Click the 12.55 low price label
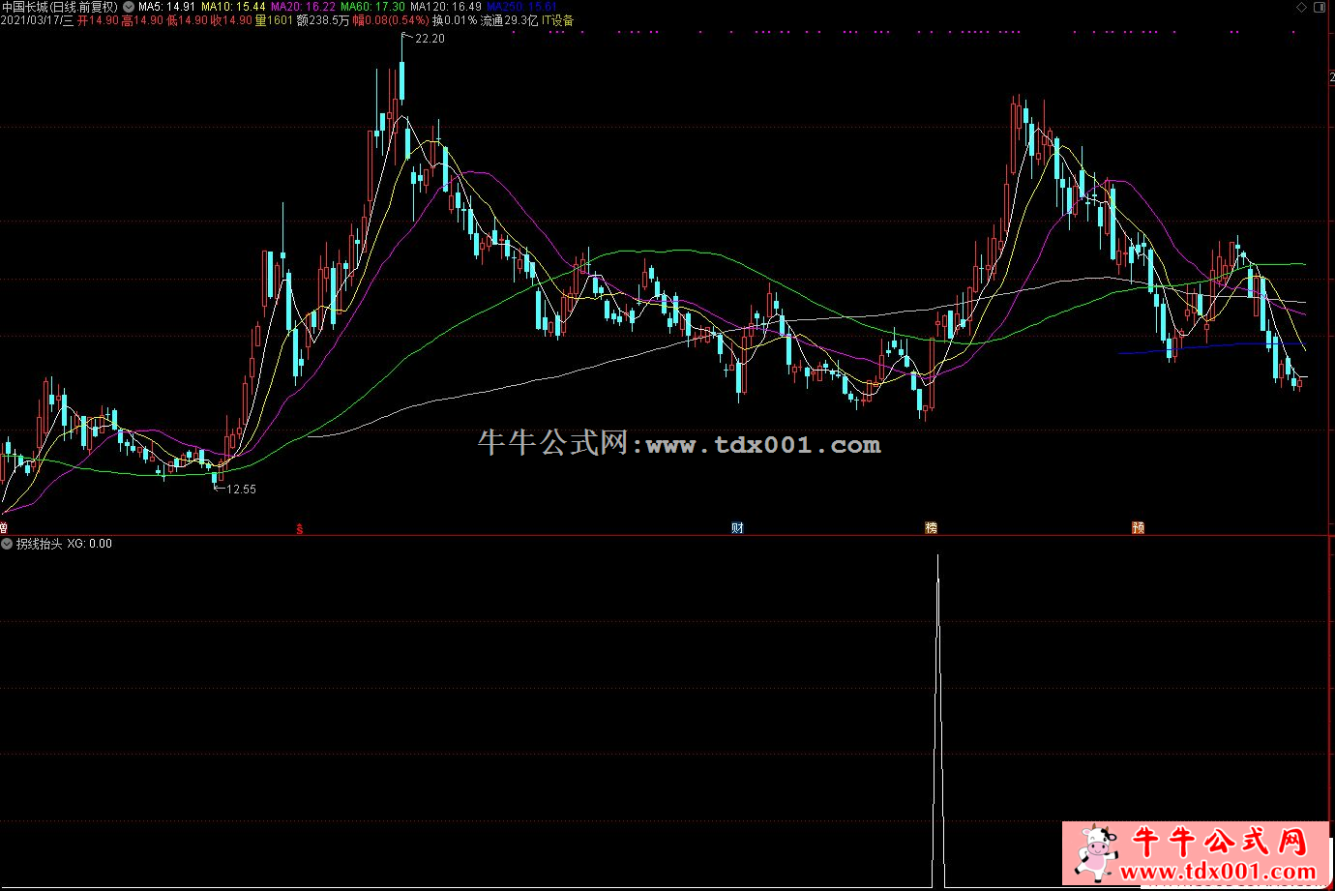The width and height of the screenshot is (1335, 891). point(241,490)
